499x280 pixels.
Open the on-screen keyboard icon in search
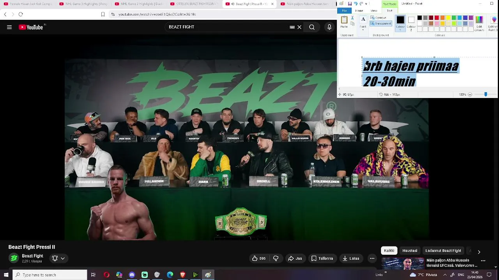(x=292, y=27)
